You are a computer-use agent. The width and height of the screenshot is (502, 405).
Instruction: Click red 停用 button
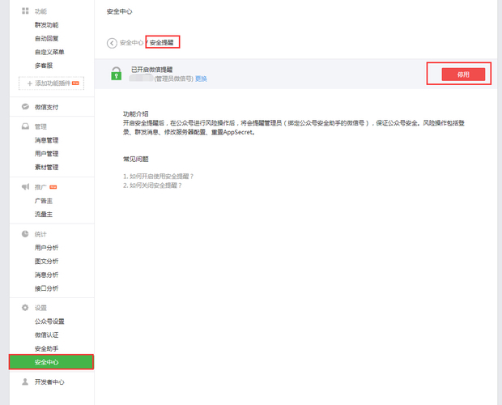pos(463,75)
